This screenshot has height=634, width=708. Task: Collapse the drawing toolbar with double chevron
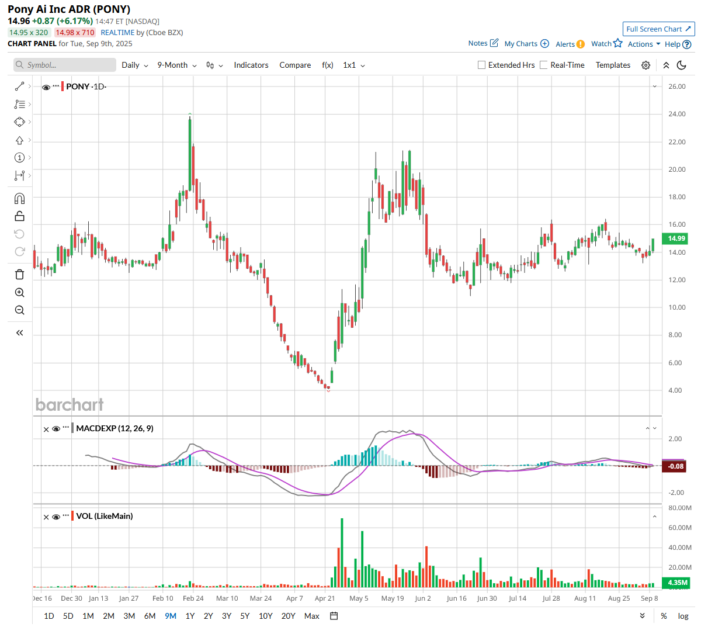coord(19,332)
